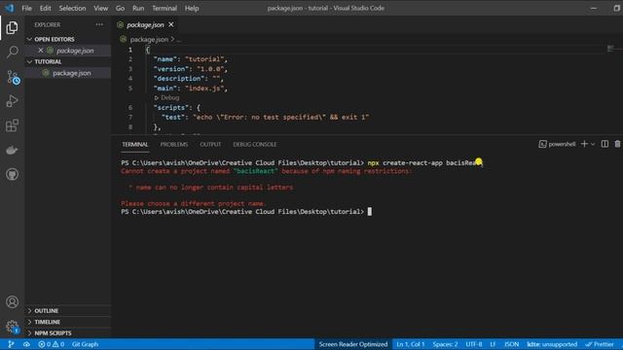The height and width of the screenshot is (350, 623).
Task: Click line number 6 in the editor gutter
Action: 130,108
